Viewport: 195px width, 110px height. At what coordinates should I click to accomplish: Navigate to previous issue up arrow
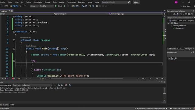point(26,79)
